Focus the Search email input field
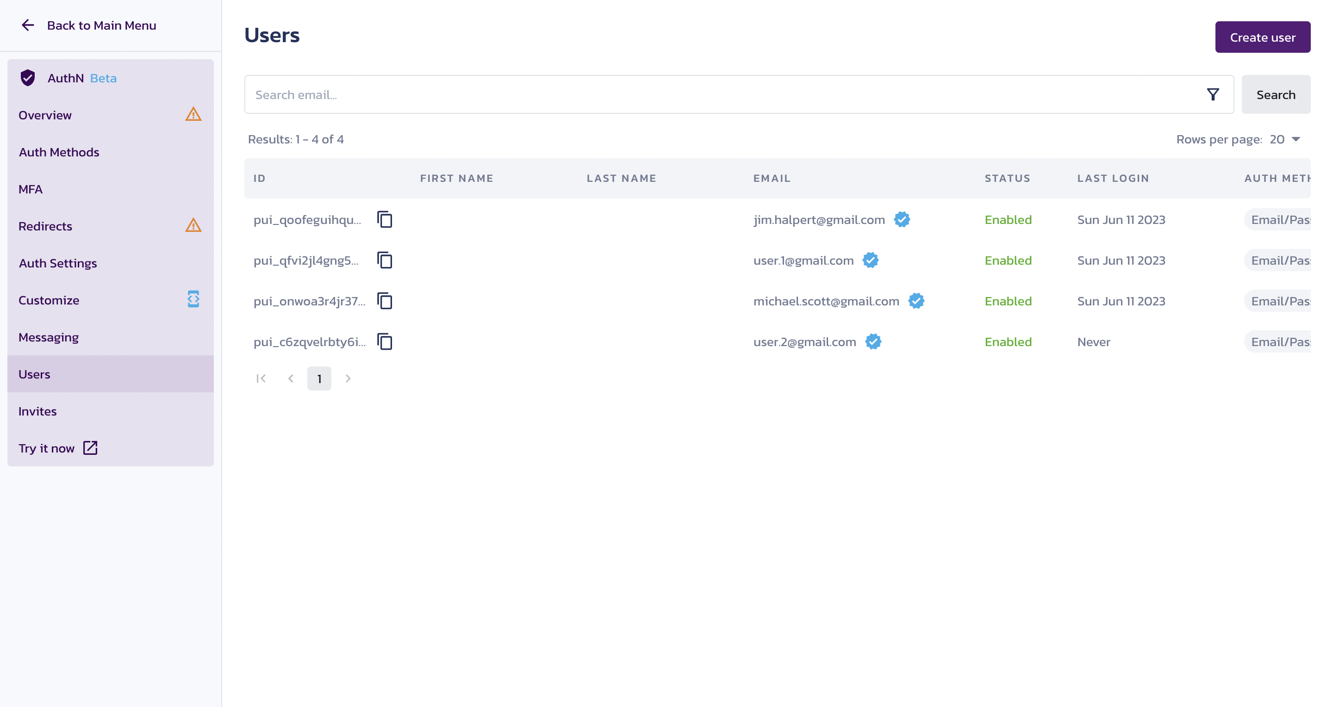 point(724,95)
